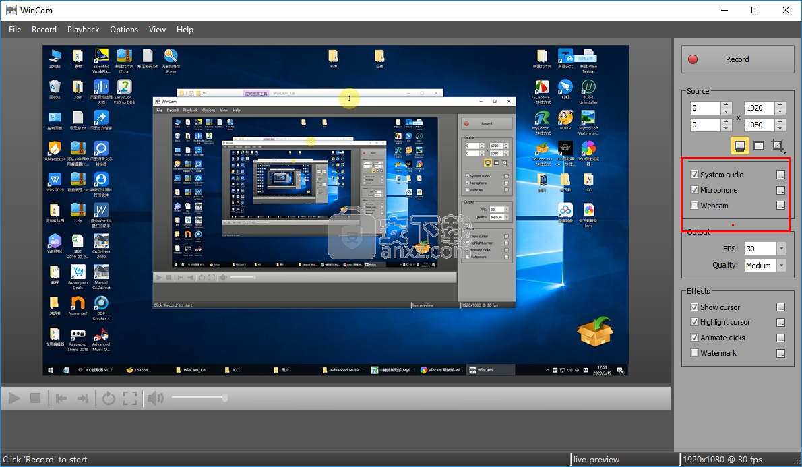Disable System audio capture
802x467 pixels.
(x=694, y=175)
